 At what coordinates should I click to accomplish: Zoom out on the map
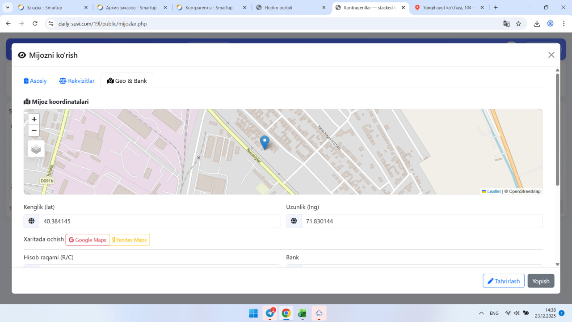point(34,131)
